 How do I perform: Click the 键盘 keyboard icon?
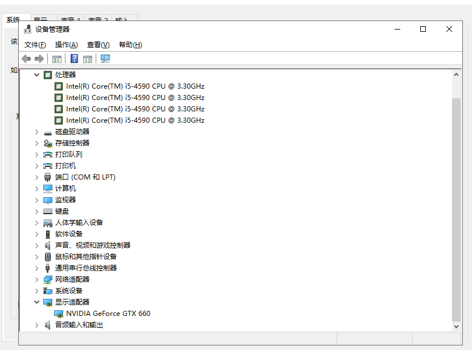click(48, 211)
